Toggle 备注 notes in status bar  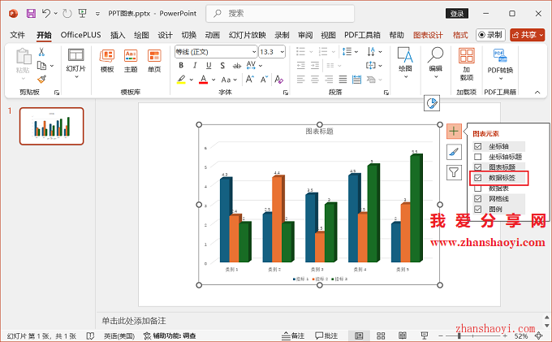[x=293, y=336]
